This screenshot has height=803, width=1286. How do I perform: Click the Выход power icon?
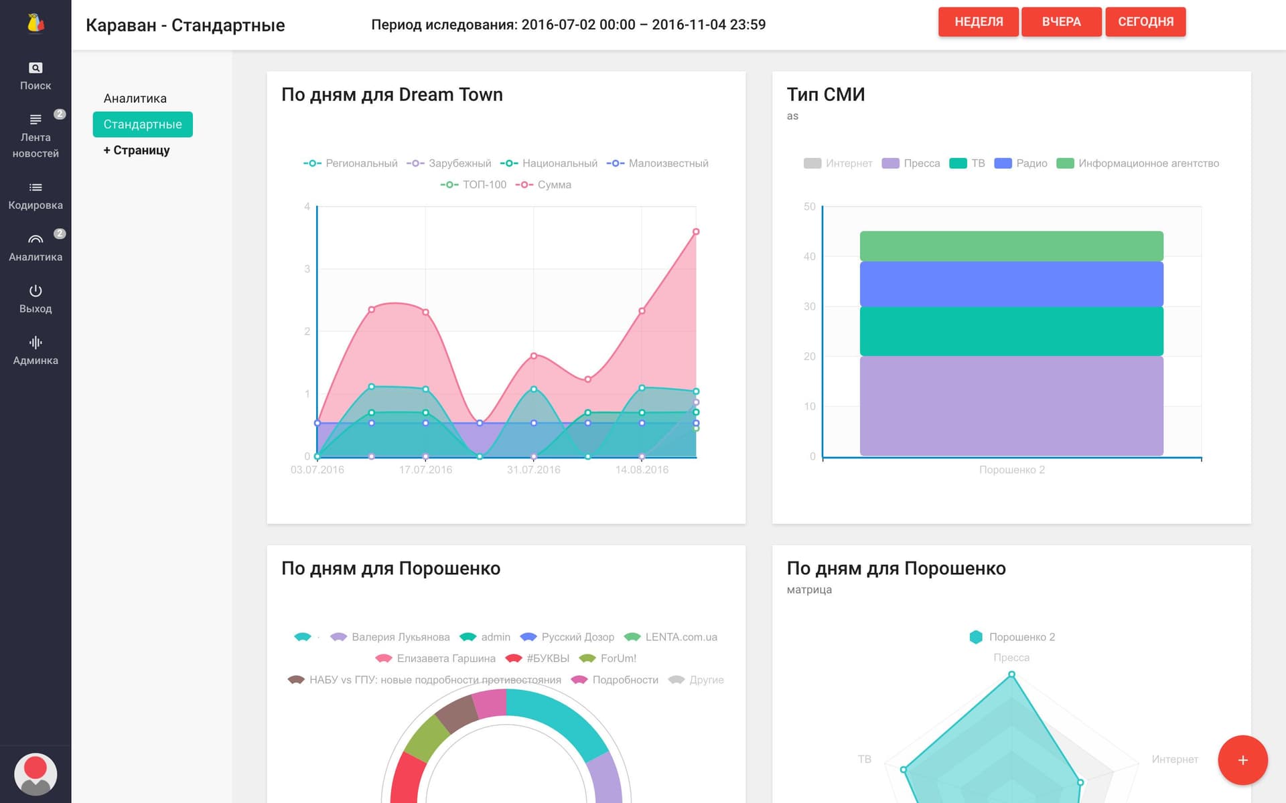click(35, 290)
